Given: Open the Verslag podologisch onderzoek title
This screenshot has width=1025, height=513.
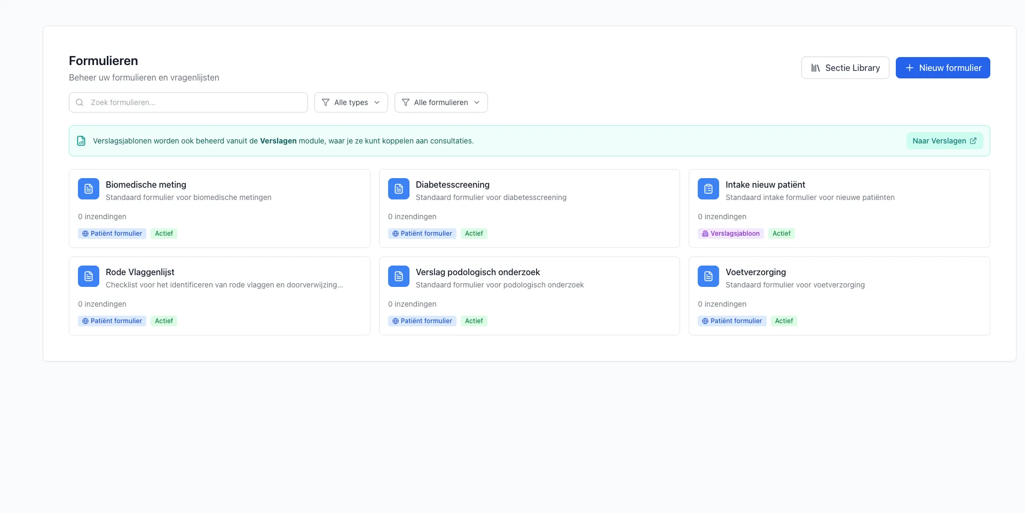Looking at the screenshot, I should 478,272.
